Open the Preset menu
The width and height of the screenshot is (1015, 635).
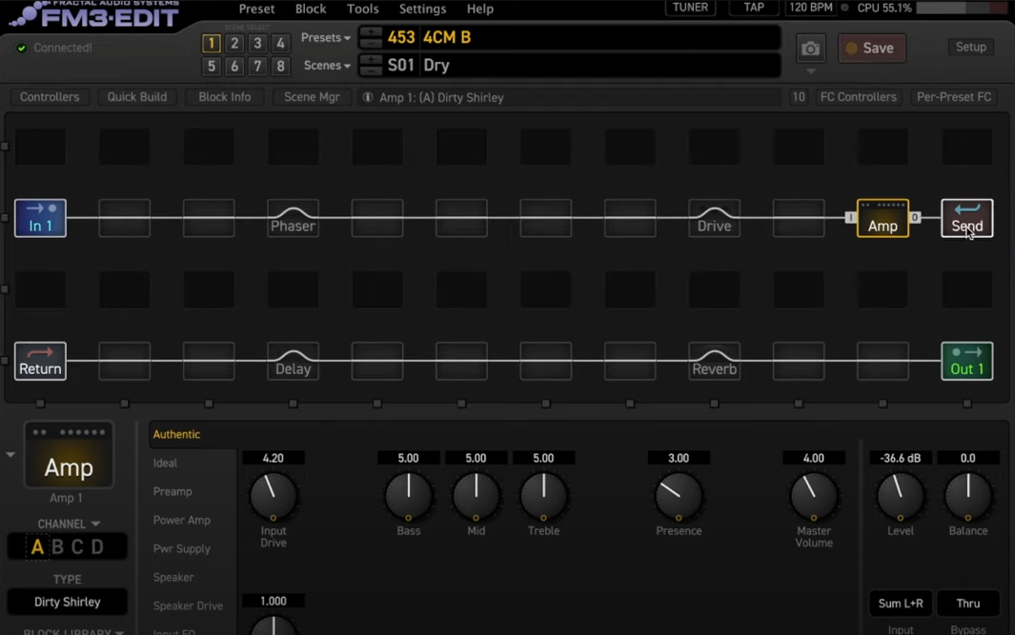(256, 10)
